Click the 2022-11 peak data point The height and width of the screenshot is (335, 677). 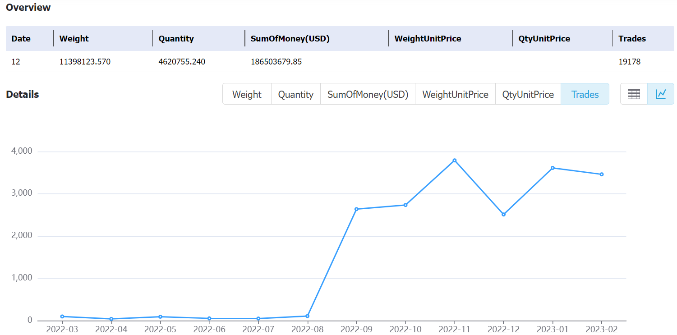pos(455,161)
